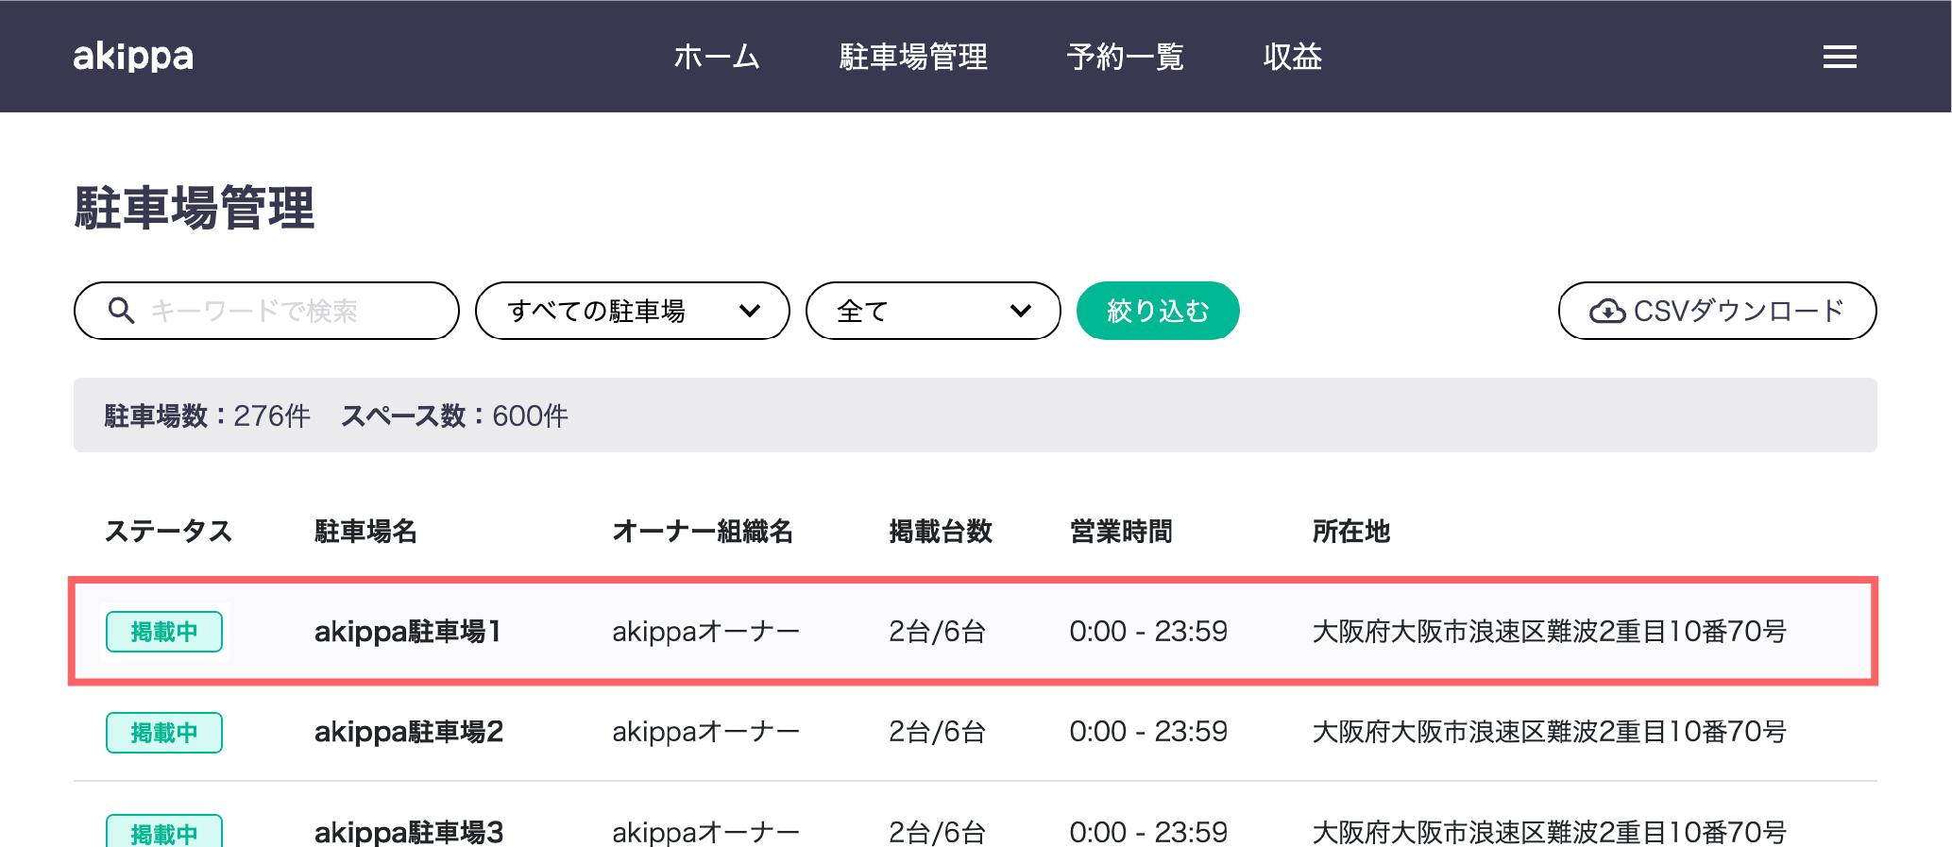The image size is (1952, 847).
Task: Expand the 全て filter dropdown
Action: (933, 311)
